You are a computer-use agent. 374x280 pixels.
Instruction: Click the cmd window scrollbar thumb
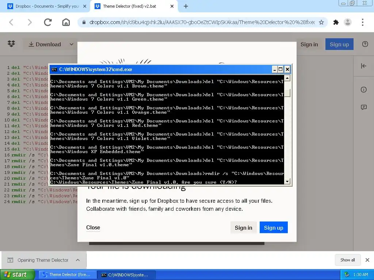click(x=287, y=93)
